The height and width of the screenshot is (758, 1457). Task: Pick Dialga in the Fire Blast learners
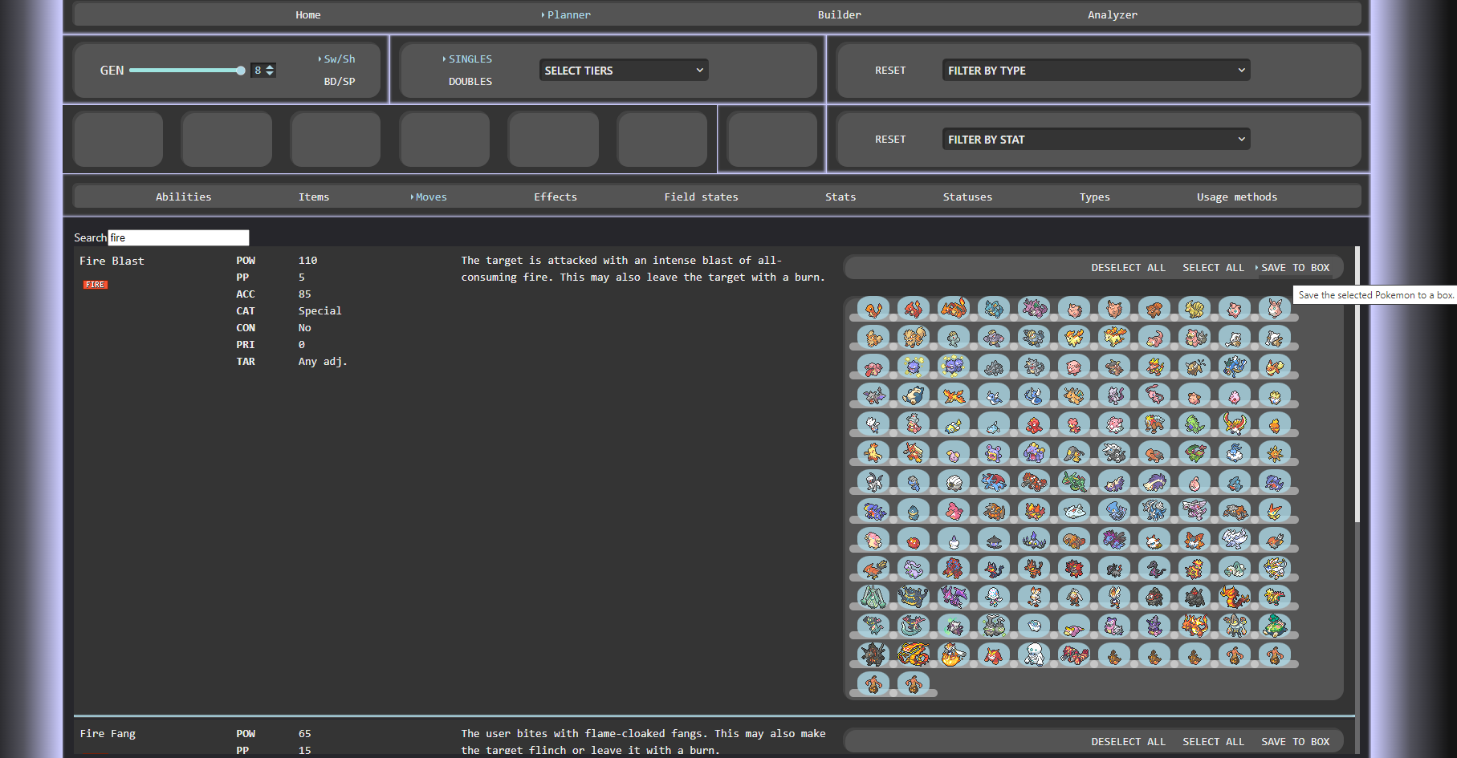[1154, 510]
